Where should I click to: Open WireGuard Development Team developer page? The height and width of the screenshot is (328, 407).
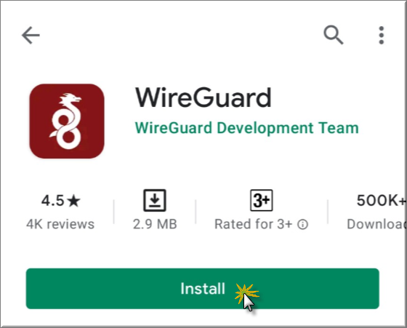(246, 128)
